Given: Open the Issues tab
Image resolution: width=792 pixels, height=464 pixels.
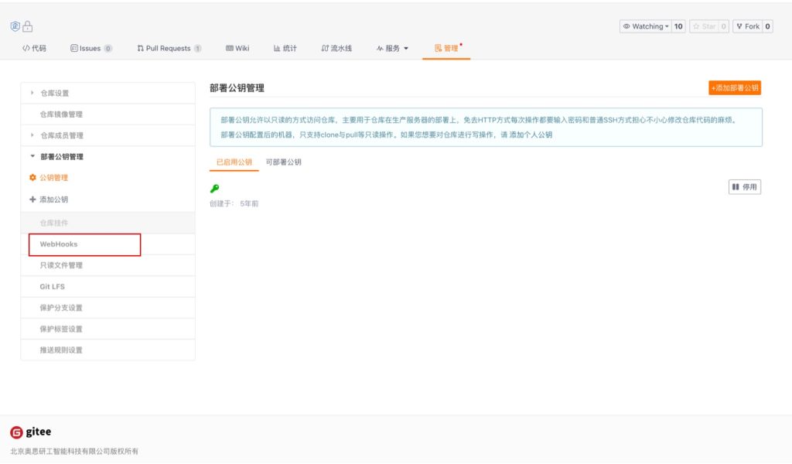Looking at the screenshot, I should (90, 48).
